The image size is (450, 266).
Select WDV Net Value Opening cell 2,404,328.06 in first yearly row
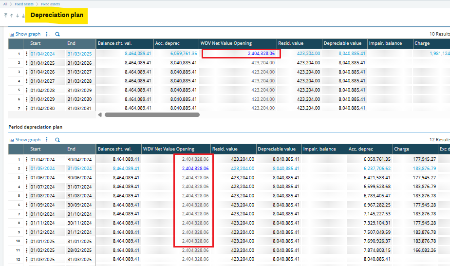point(241,54)
